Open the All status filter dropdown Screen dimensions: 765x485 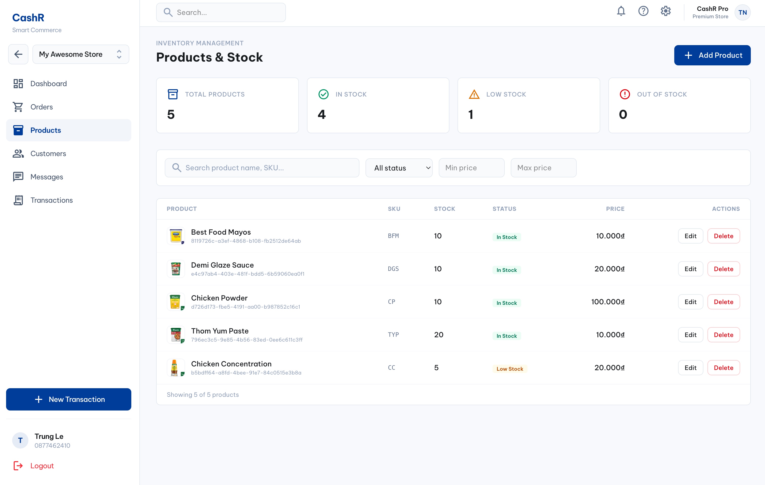click(x=399, y=168)
